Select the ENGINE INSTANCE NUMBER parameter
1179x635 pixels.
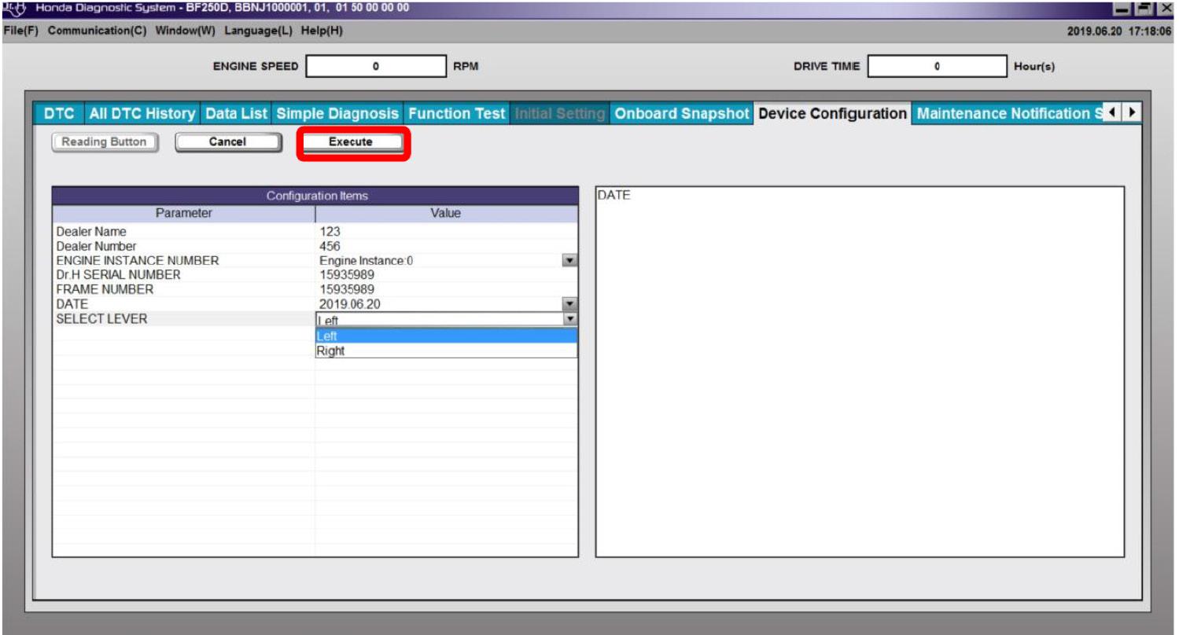tap(138, 261)
